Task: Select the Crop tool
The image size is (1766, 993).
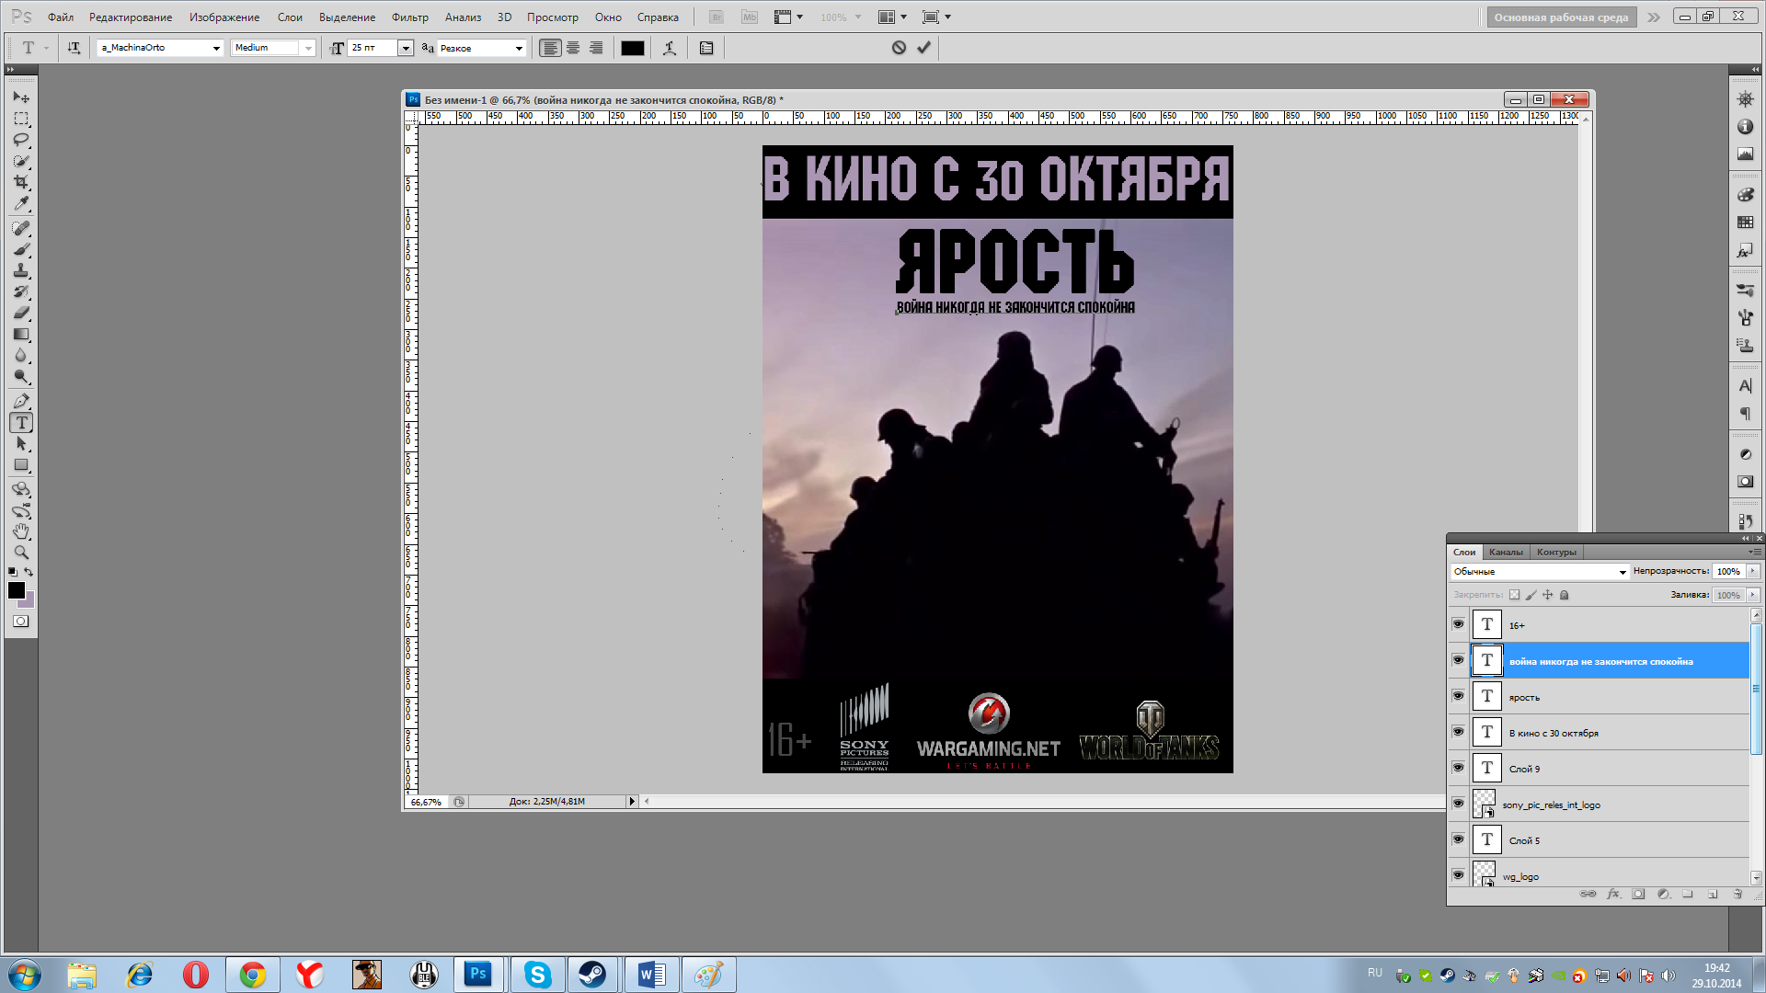Action: [21, 182]
